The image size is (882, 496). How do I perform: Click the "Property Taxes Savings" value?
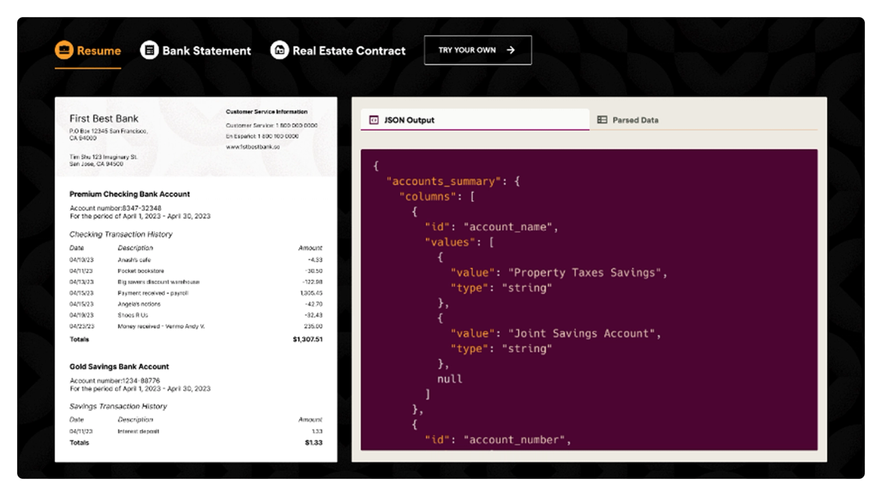(x=584, y=273)
